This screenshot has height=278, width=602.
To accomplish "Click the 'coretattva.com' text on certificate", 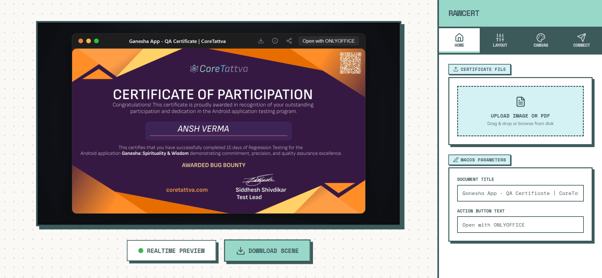I will pos(187,190).
